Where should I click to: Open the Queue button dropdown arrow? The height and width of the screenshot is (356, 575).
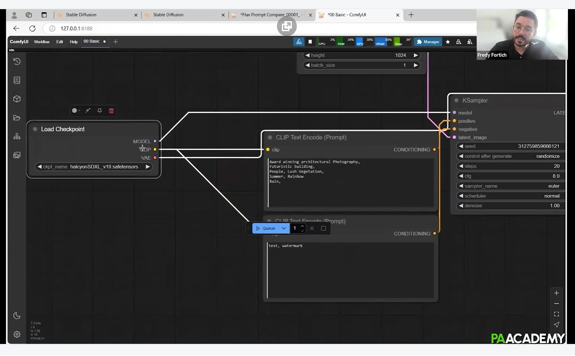click(x=284, y=228)
